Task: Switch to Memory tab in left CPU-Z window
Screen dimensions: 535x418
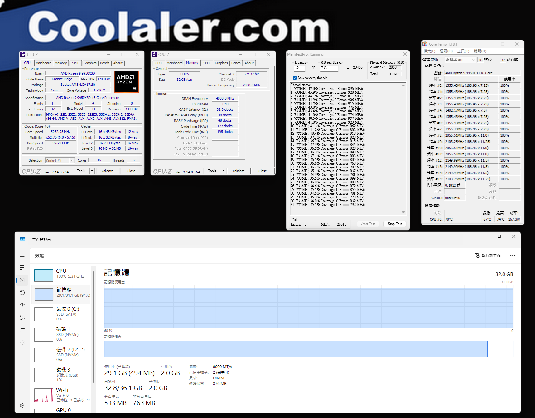Action: (61, 63)
